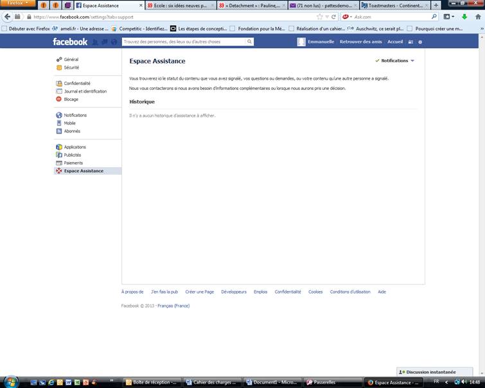The image size is (485, 388).
Task: Switch to « Detachment » : Pauline tab
Action: click(x=252, y=6)
